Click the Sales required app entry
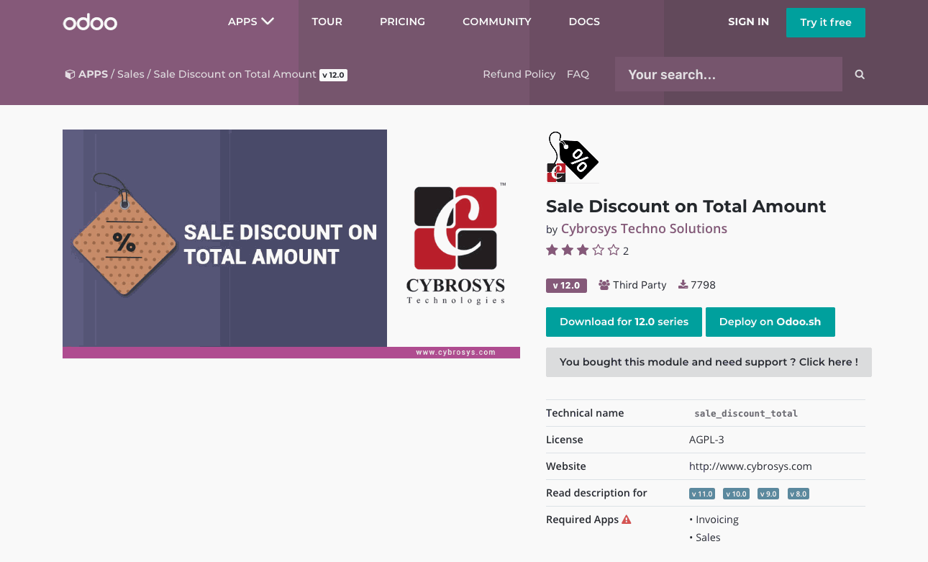Screen dimensions: 928x562 tap(708, 538)
